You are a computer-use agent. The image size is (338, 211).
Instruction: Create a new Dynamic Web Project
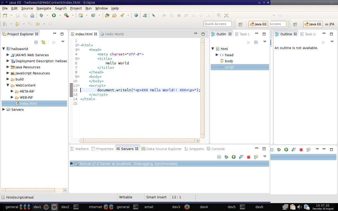pyautogui.click(x=81, y=15)
